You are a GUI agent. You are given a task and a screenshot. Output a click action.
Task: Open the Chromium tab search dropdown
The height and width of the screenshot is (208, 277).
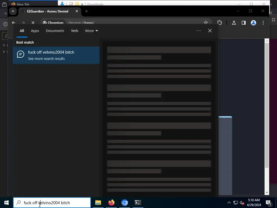pyautogui.click(x=13, y=11)
